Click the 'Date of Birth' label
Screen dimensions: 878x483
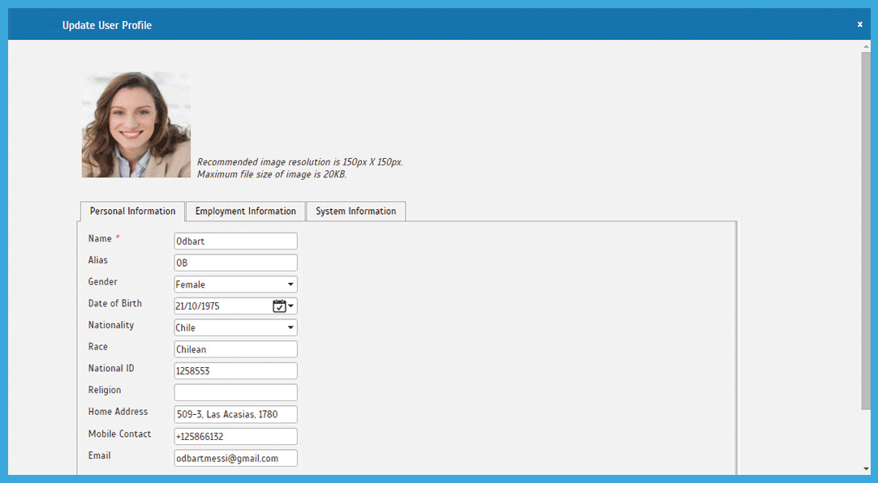[x=114, y=304]
